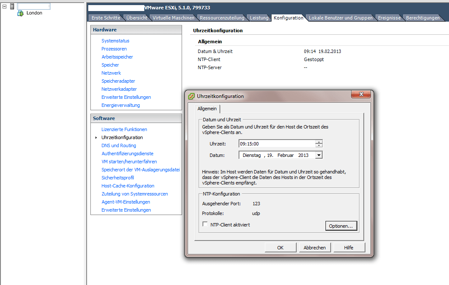Open Zuteilung von Systemressourcen link
The image size is (449, 285).
point(135,194)
